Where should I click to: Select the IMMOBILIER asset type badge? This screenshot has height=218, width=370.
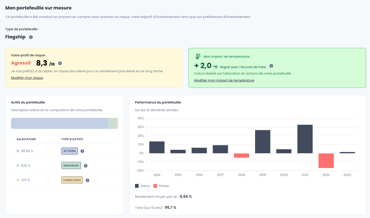(x=71, y=165)
